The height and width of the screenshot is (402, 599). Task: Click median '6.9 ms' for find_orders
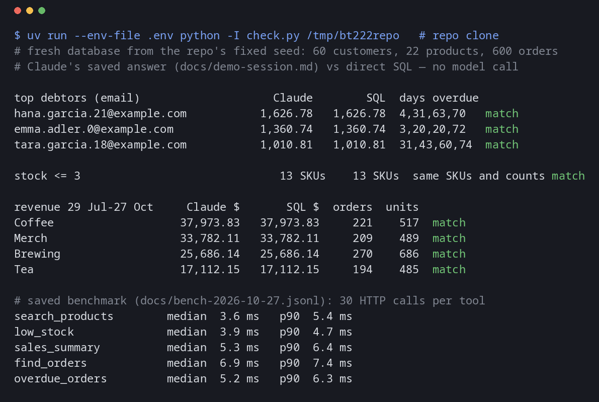239,364
